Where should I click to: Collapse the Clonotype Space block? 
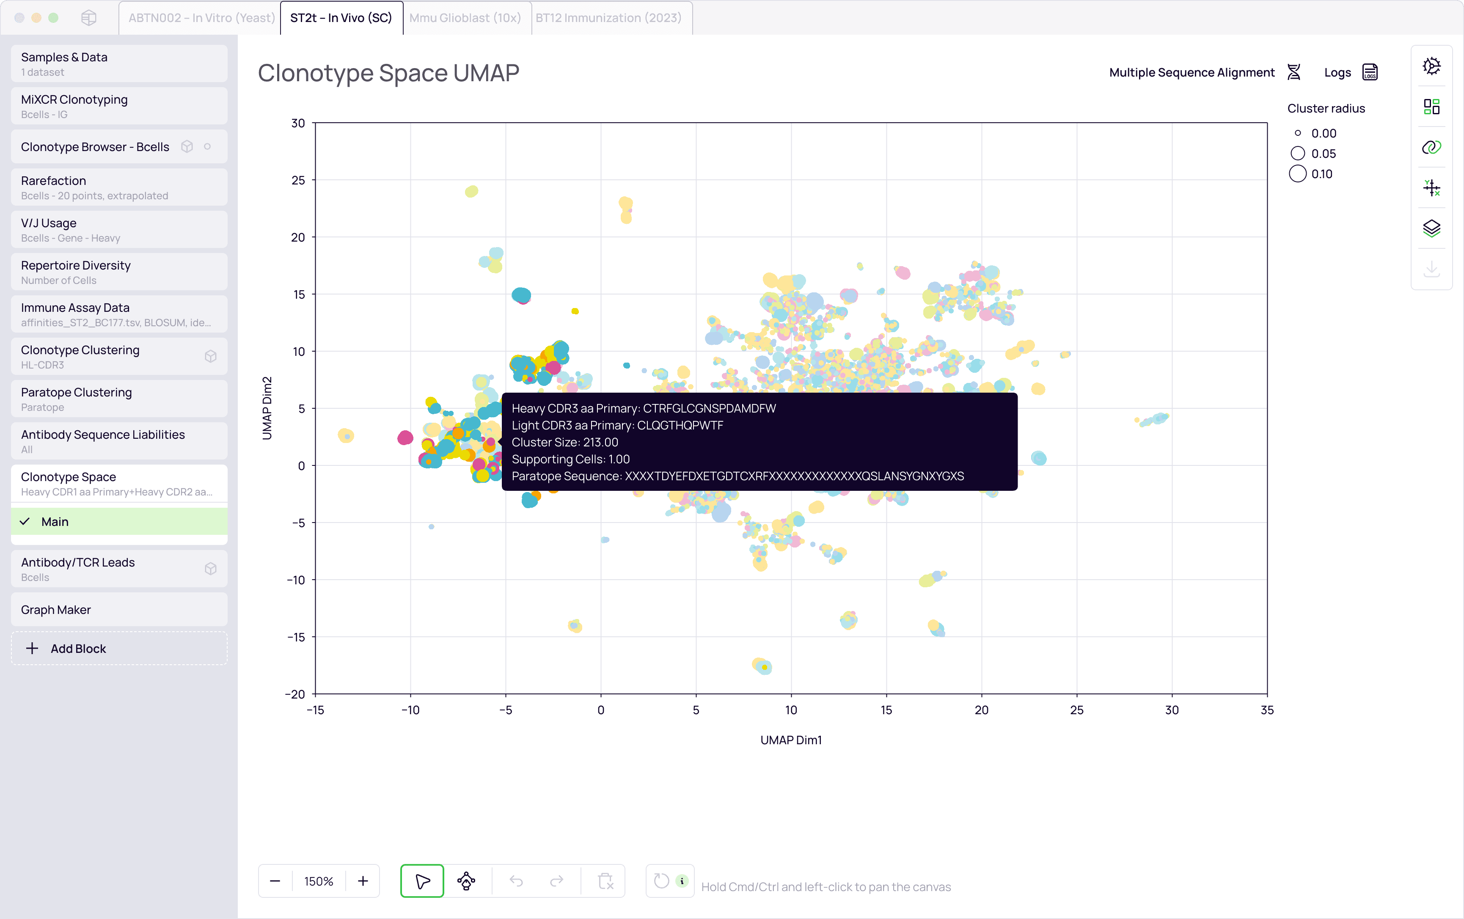[x=119, y=483]
